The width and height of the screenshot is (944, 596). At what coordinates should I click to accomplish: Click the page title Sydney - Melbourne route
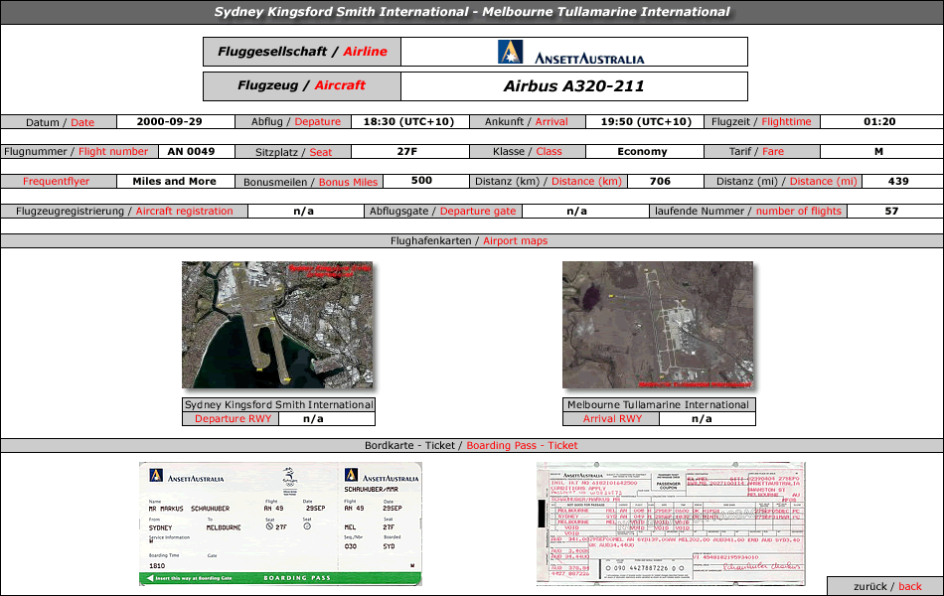point(472,12)
